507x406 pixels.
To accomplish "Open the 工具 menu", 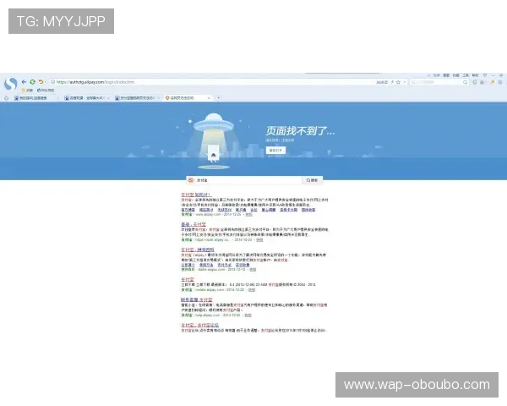I will (x=466, y=75).
